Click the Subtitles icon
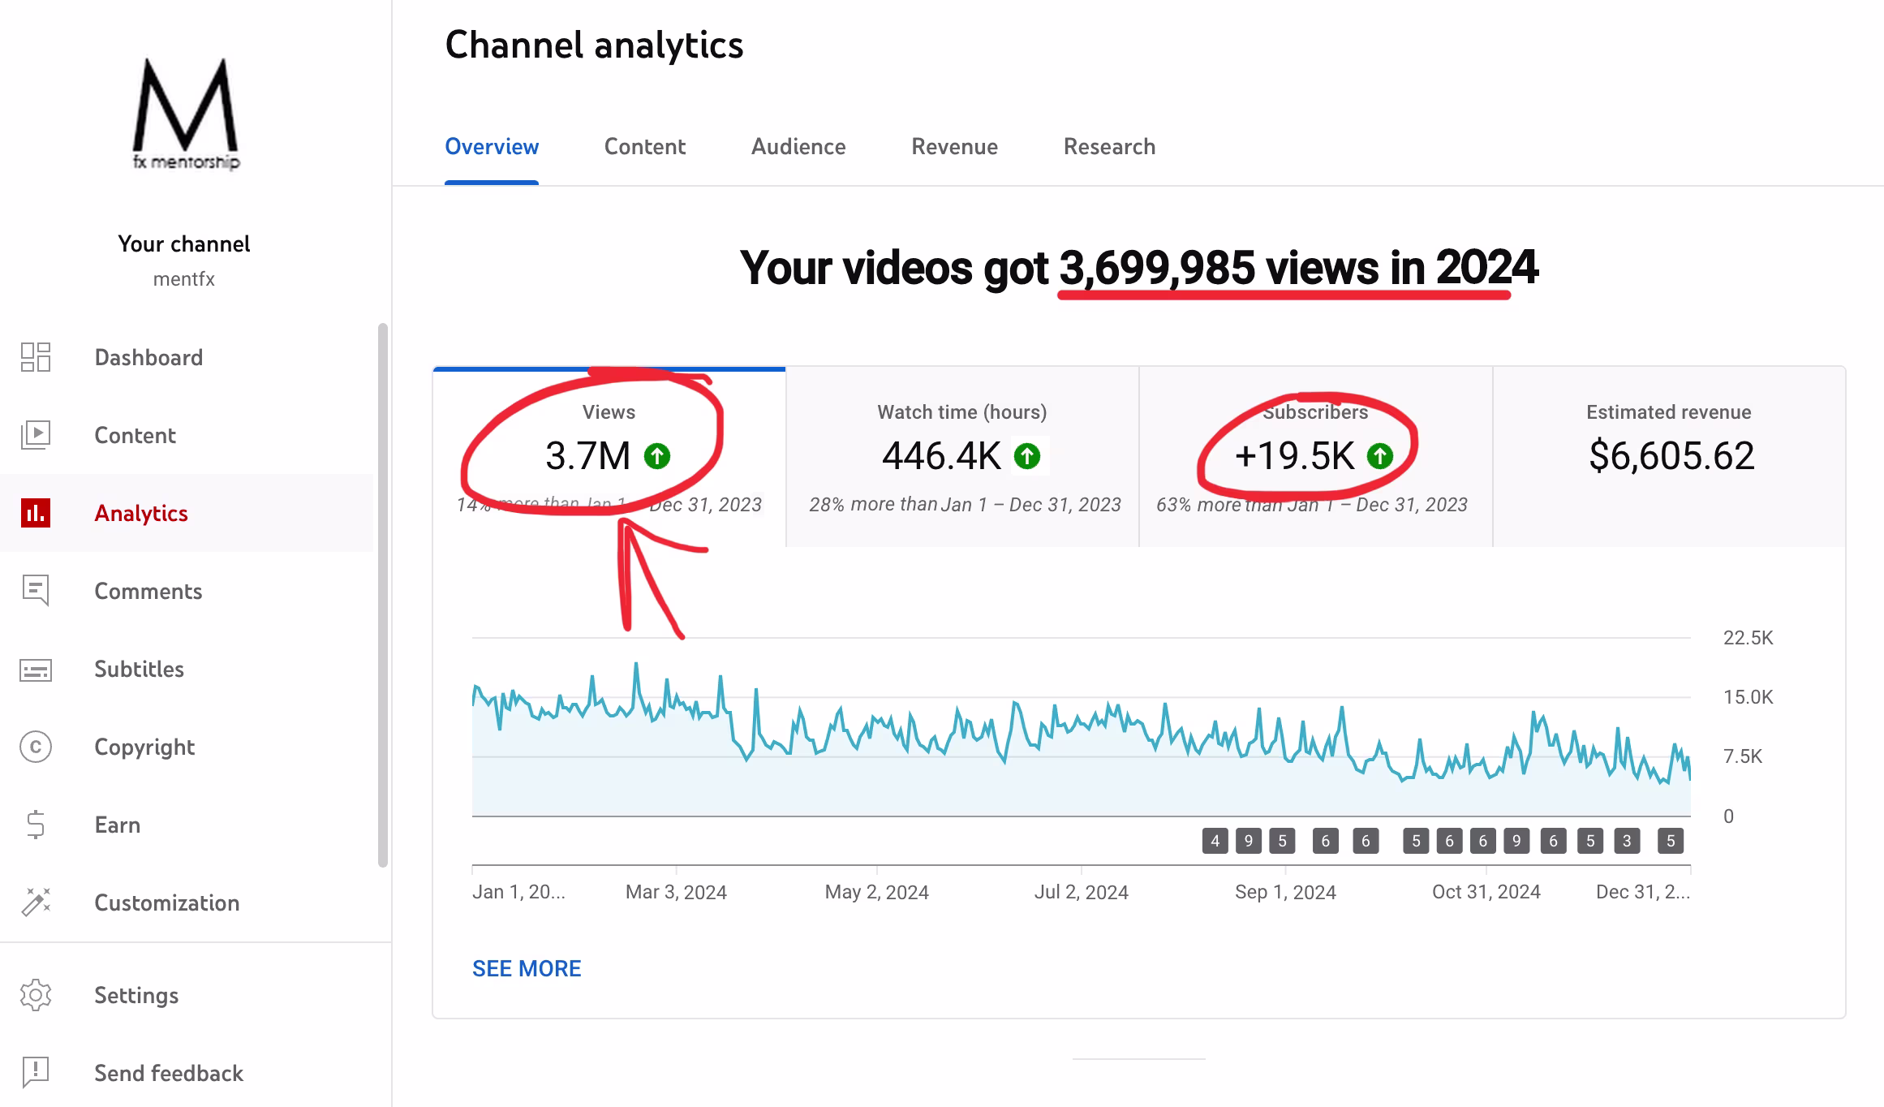The image size is (1884, 1107). [x=36, y=670]
